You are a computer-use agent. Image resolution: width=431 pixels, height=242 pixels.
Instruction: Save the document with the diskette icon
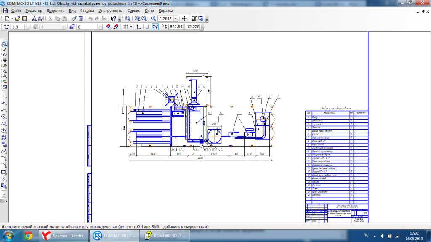pos(24,19)
